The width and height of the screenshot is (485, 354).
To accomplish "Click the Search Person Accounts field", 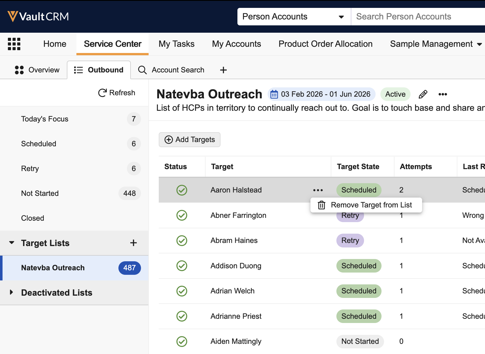I will point(417,17).
